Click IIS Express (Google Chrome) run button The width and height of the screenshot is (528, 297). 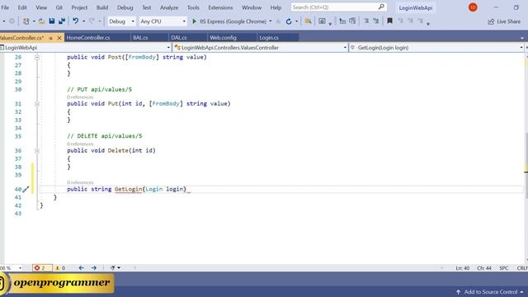229,21
